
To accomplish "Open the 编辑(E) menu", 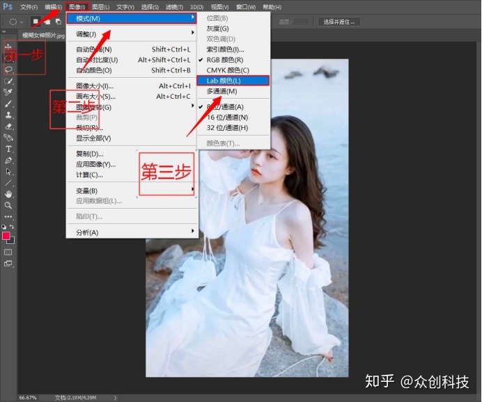I will tap(53, 7).
